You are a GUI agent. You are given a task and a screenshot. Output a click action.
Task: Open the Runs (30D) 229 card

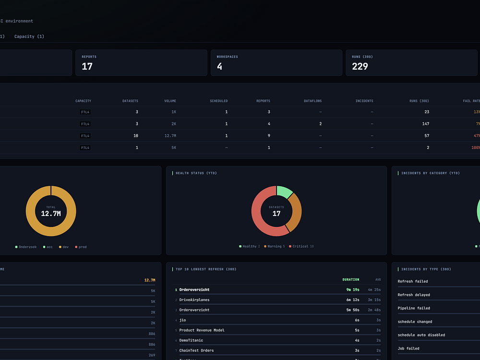(x=411, y=63)
